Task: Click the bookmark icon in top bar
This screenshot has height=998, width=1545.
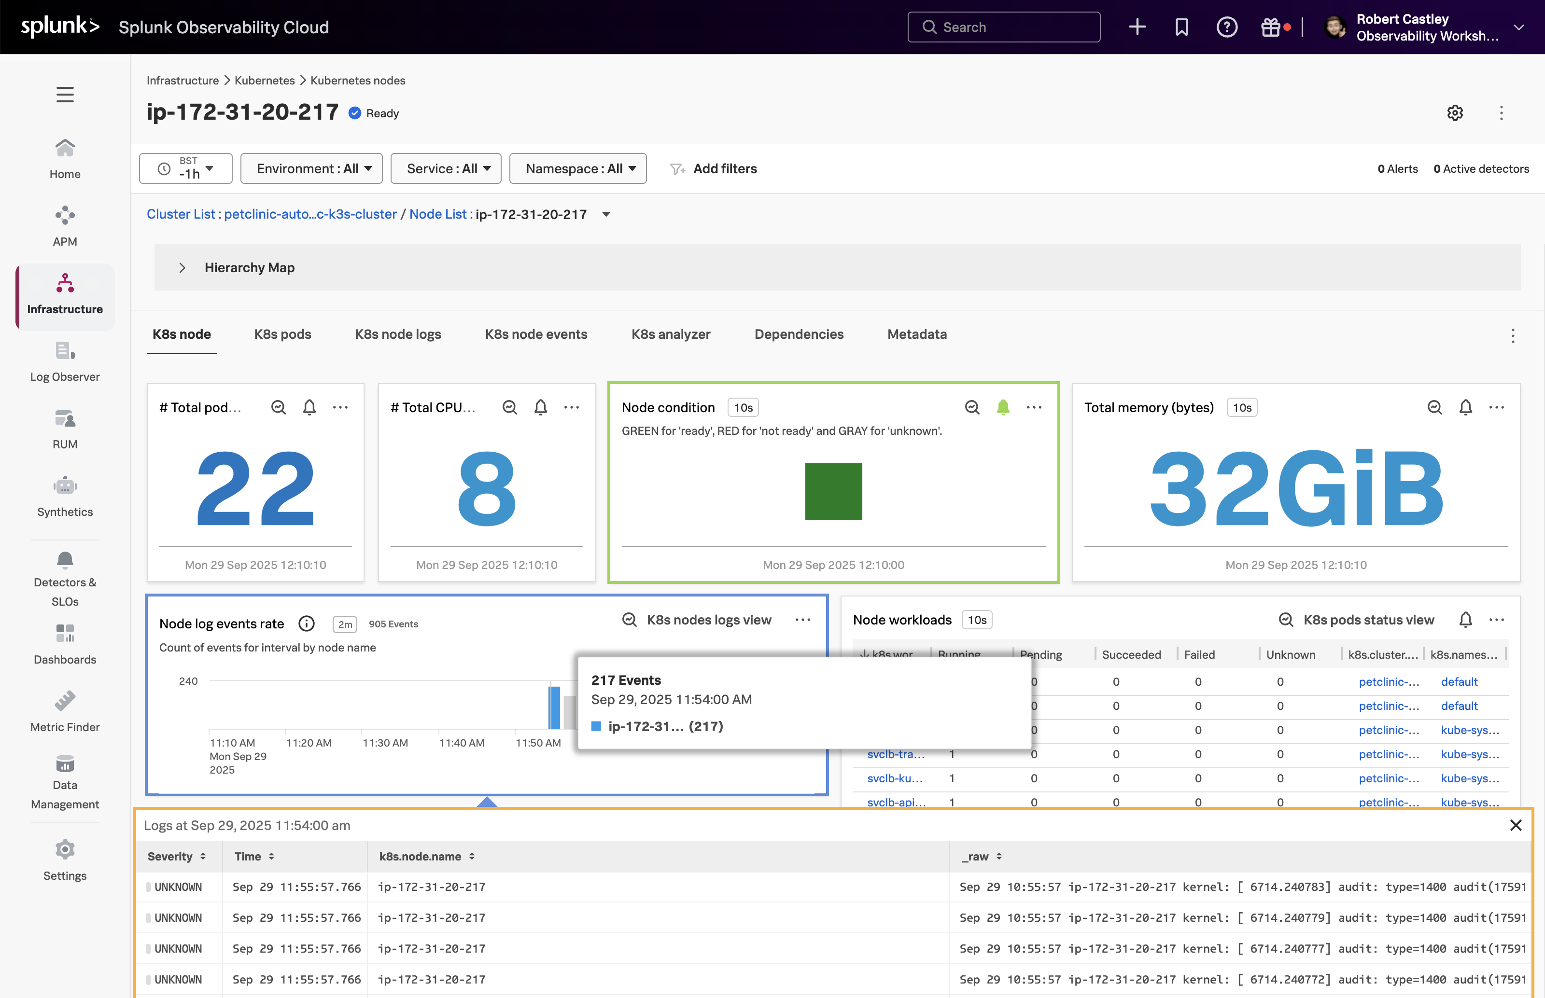Action: coord(1181,27)
